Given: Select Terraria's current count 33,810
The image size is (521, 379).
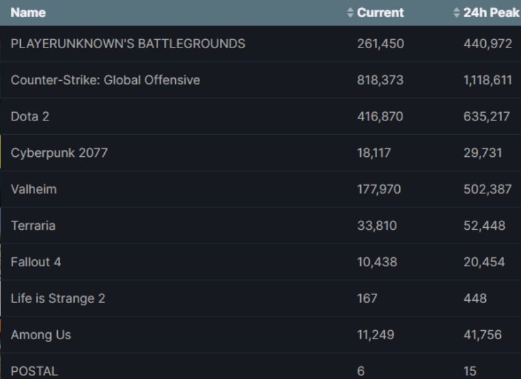Looking at the screenshot, I should 377,226.
